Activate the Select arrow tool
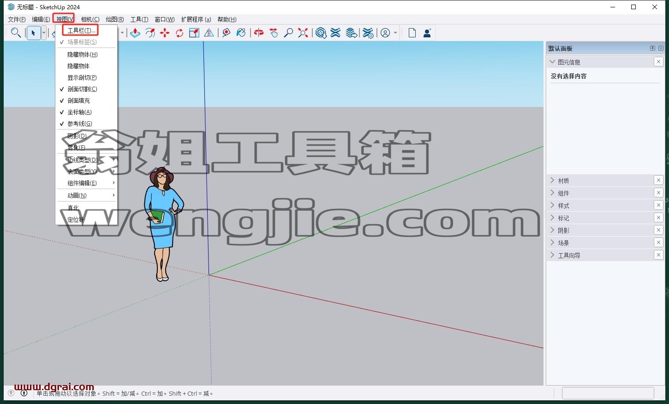Image resolution: width=669 pixels, height=404 pixels. tap(33, 33)
